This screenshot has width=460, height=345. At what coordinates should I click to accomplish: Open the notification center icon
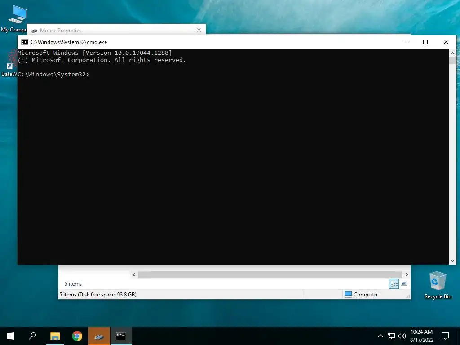tap(445, 336)
